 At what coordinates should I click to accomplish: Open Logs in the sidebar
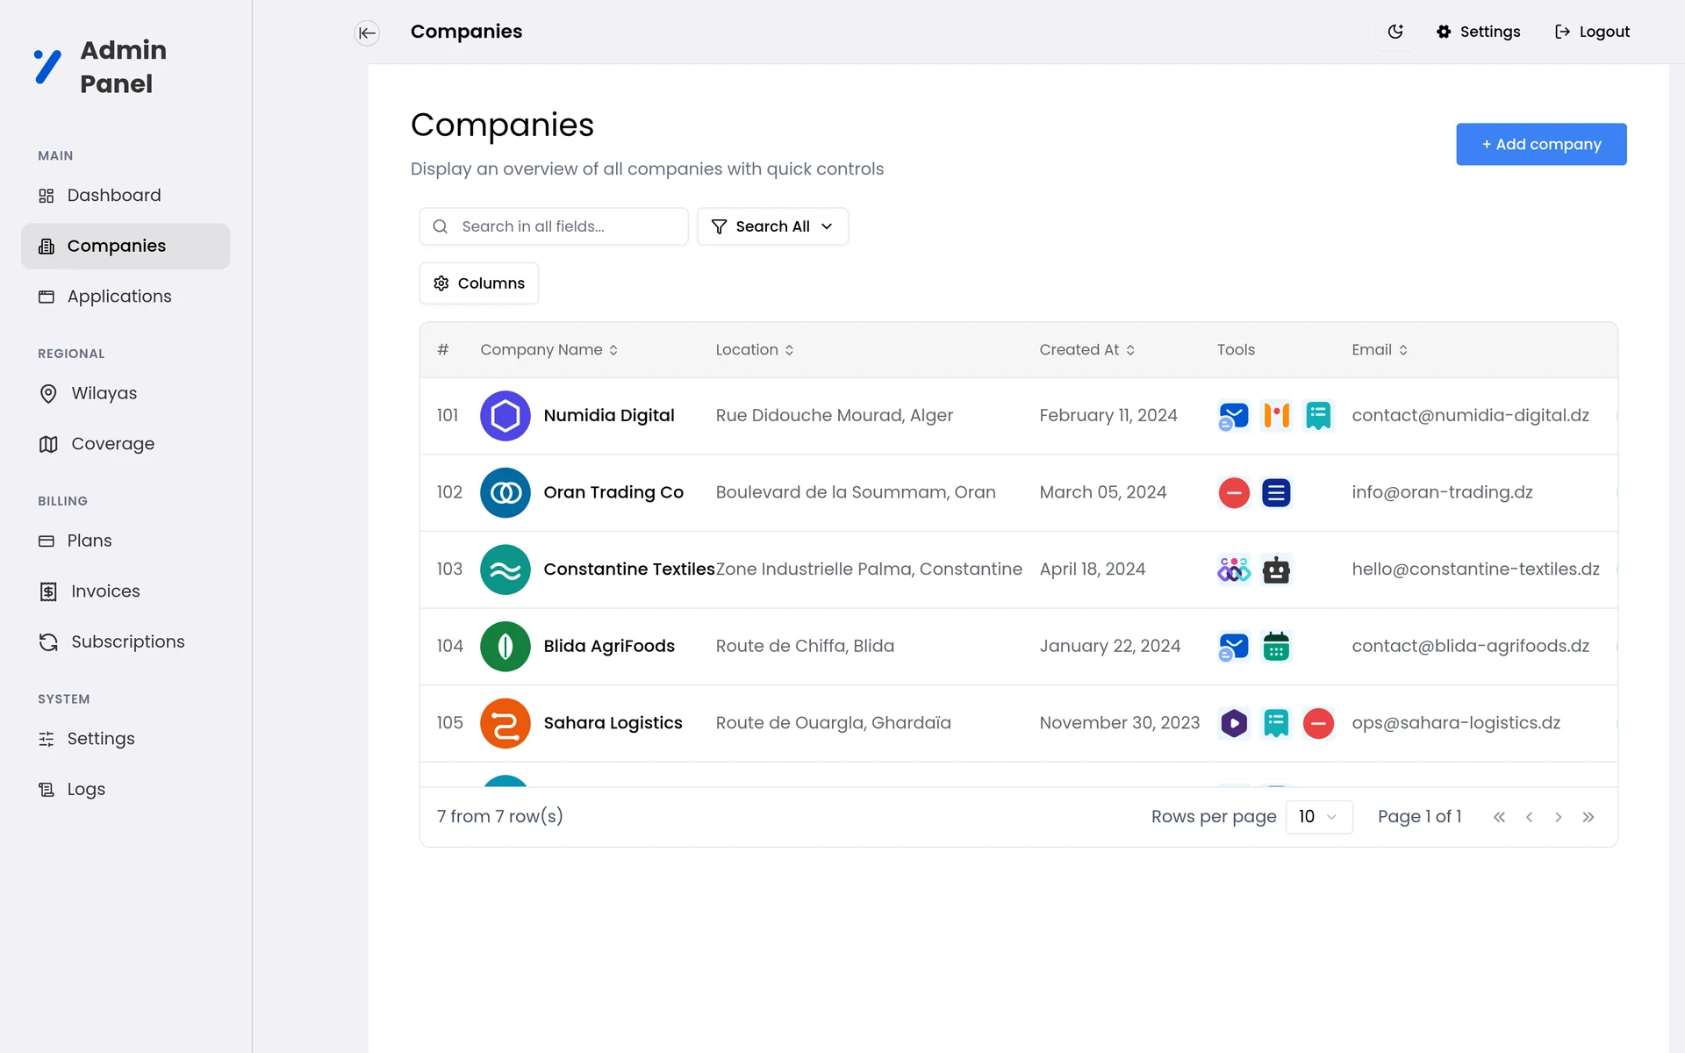[125, 790]
